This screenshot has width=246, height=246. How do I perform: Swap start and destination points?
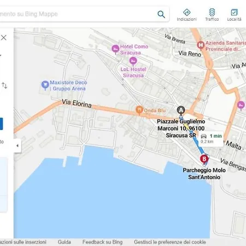pyautogui.click(x=4, y=85)
